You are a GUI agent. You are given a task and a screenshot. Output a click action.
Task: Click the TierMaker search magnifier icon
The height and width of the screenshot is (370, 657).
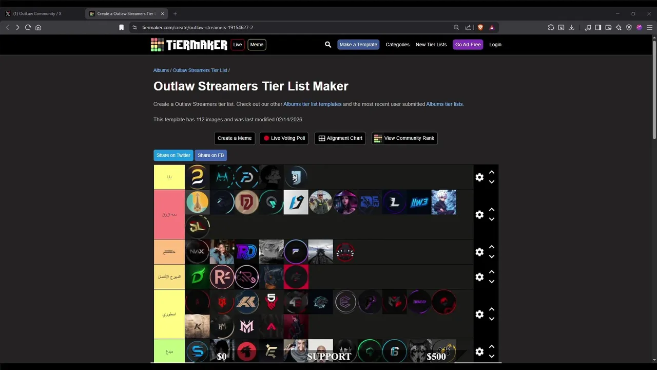(328, 45)
